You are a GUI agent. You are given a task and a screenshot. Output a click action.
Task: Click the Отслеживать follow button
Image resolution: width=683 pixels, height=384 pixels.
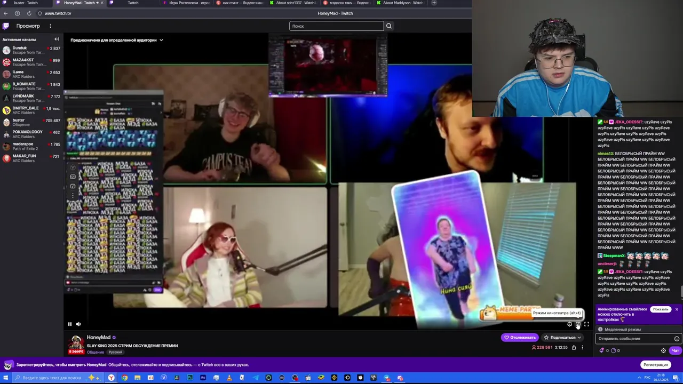click(x=520, y=338)
